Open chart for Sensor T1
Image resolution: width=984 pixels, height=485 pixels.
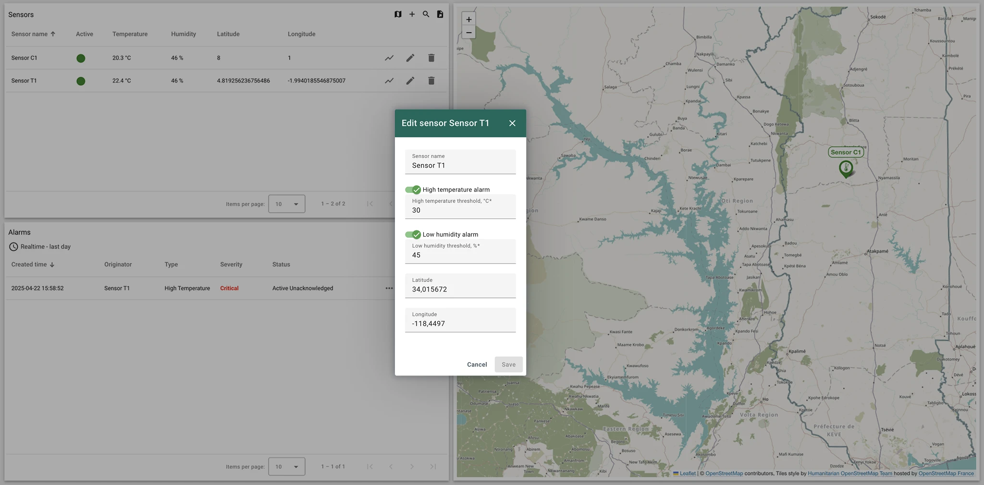click(389, 81)
